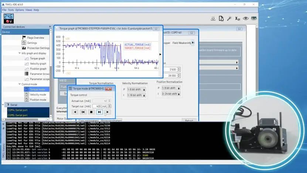
Task: Open Position Normalization I shift dropdown
Action: [x=170, y=94]
